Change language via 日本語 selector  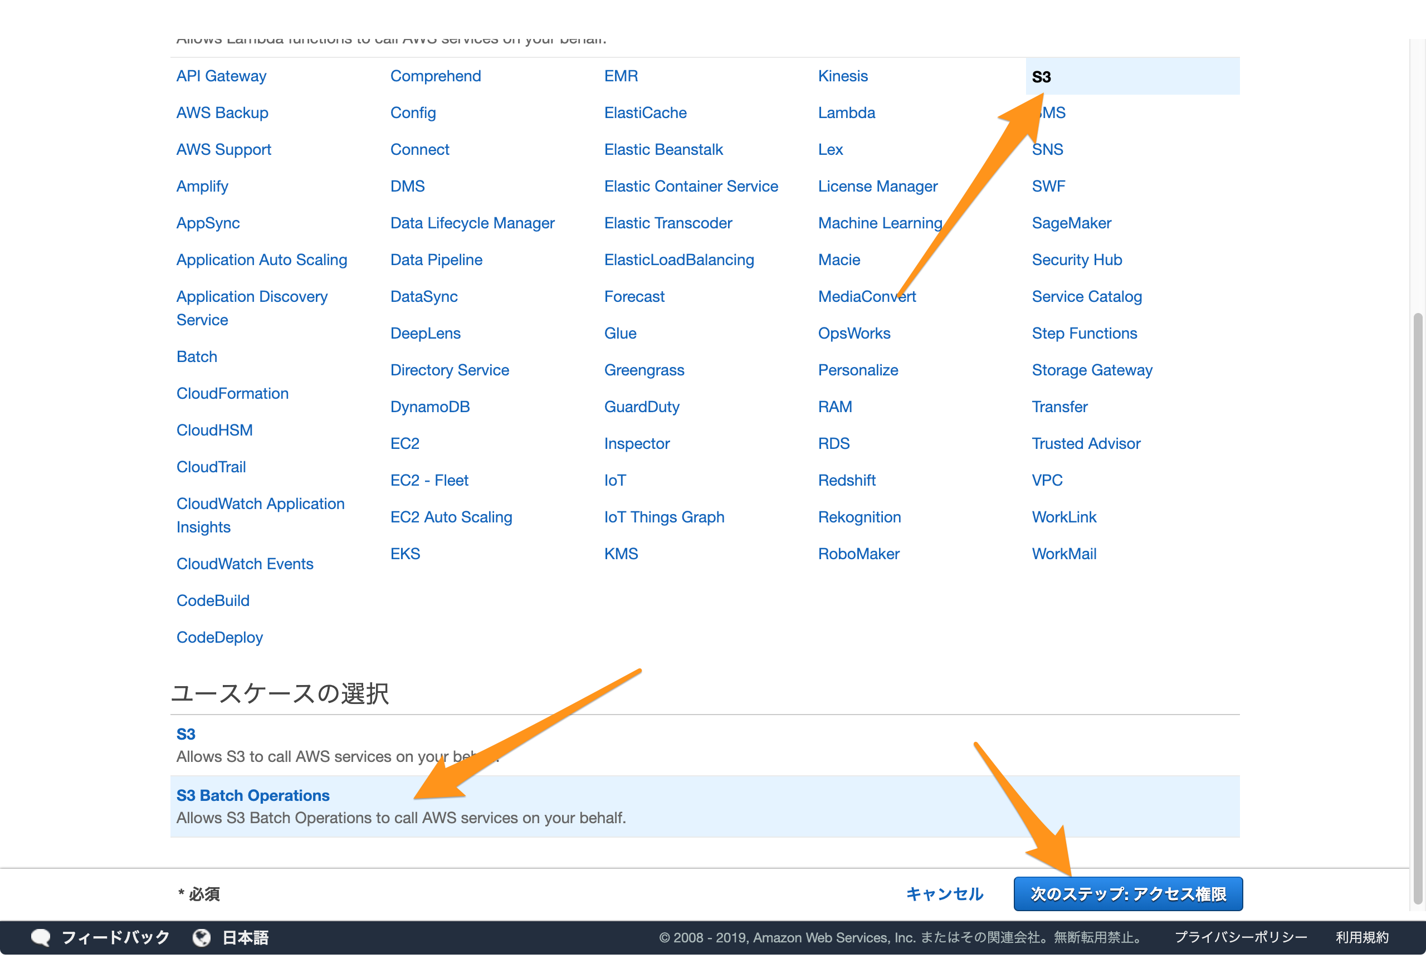pos(245,937)
